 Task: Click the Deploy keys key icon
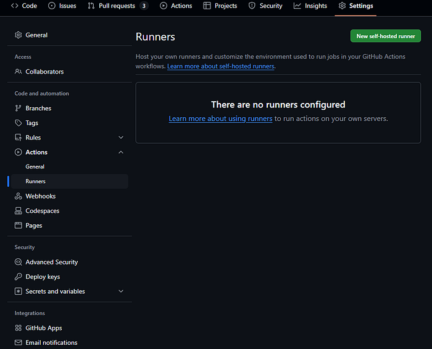pyautogui.click(x=18, y=277)
